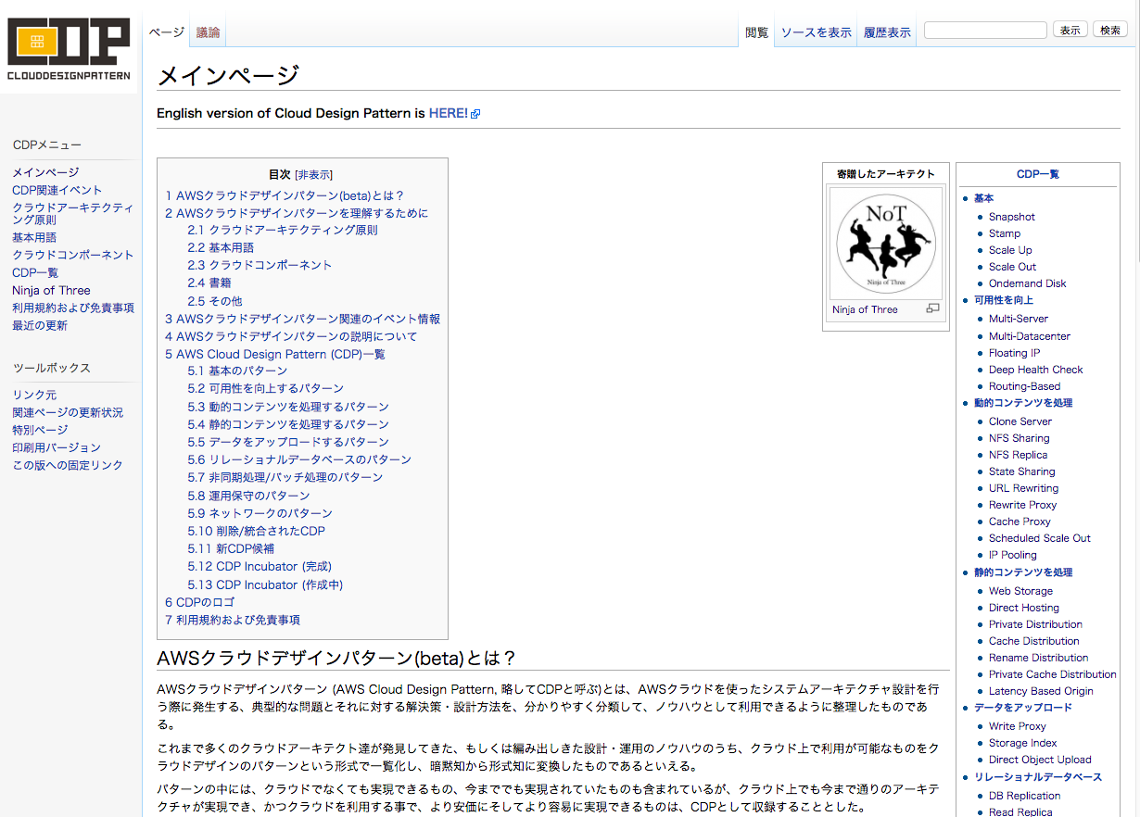Viewport: 1140px width, 817px height.
Task: Open 静的コンテンツを処理 category in right panel
Action: pyautogui.click(x=1023, y=572)
